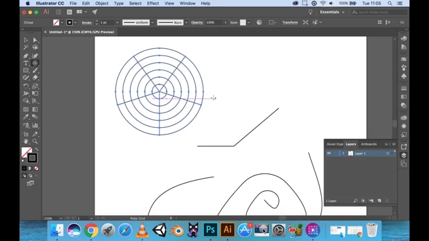The image size is (429, 241).
Task: Select the Artboard tool
Action: (x=25, y=134)
